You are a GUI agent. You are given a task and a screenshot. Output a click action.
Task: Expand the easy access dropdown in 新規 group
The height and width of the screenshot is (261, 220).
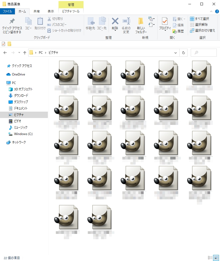(151, 25)
